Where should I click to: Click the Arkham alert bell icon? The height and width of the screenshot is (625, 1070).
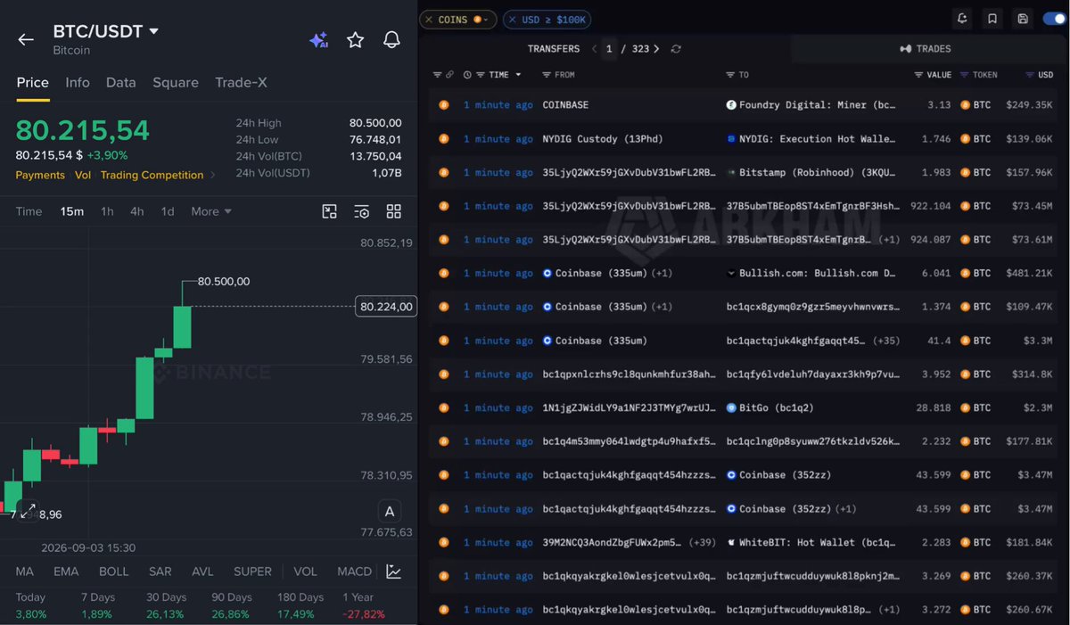[962, 19]
